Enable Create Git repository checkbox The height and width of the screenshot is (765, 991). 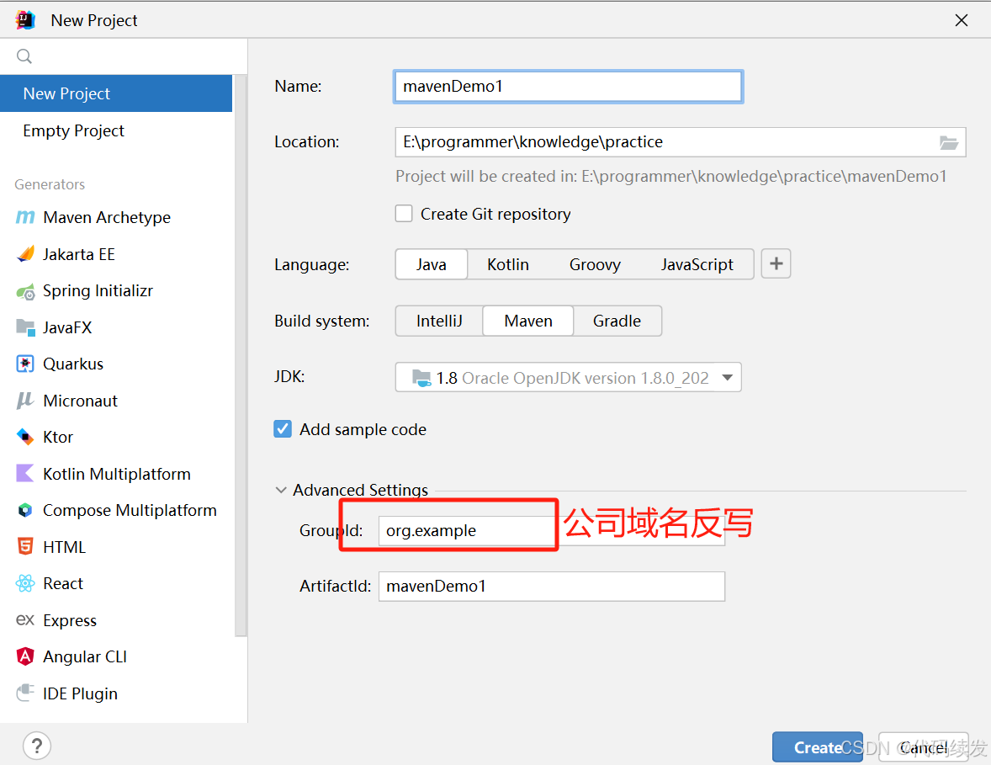click(x=404, y=214)
